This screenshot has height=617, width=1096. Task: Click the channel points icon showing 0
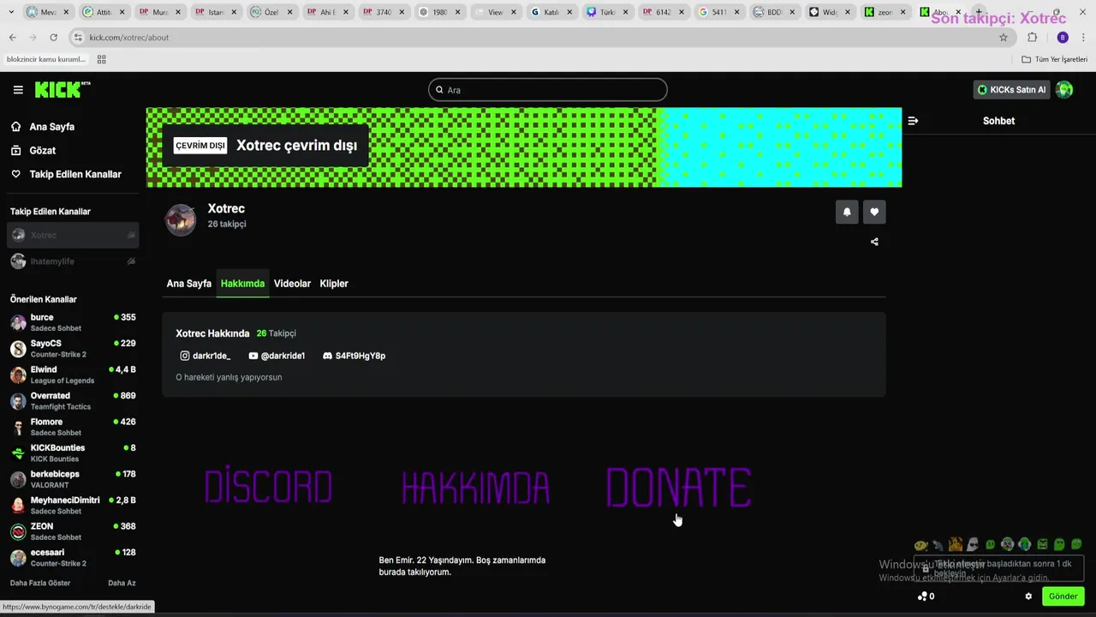tap(926, 596)
